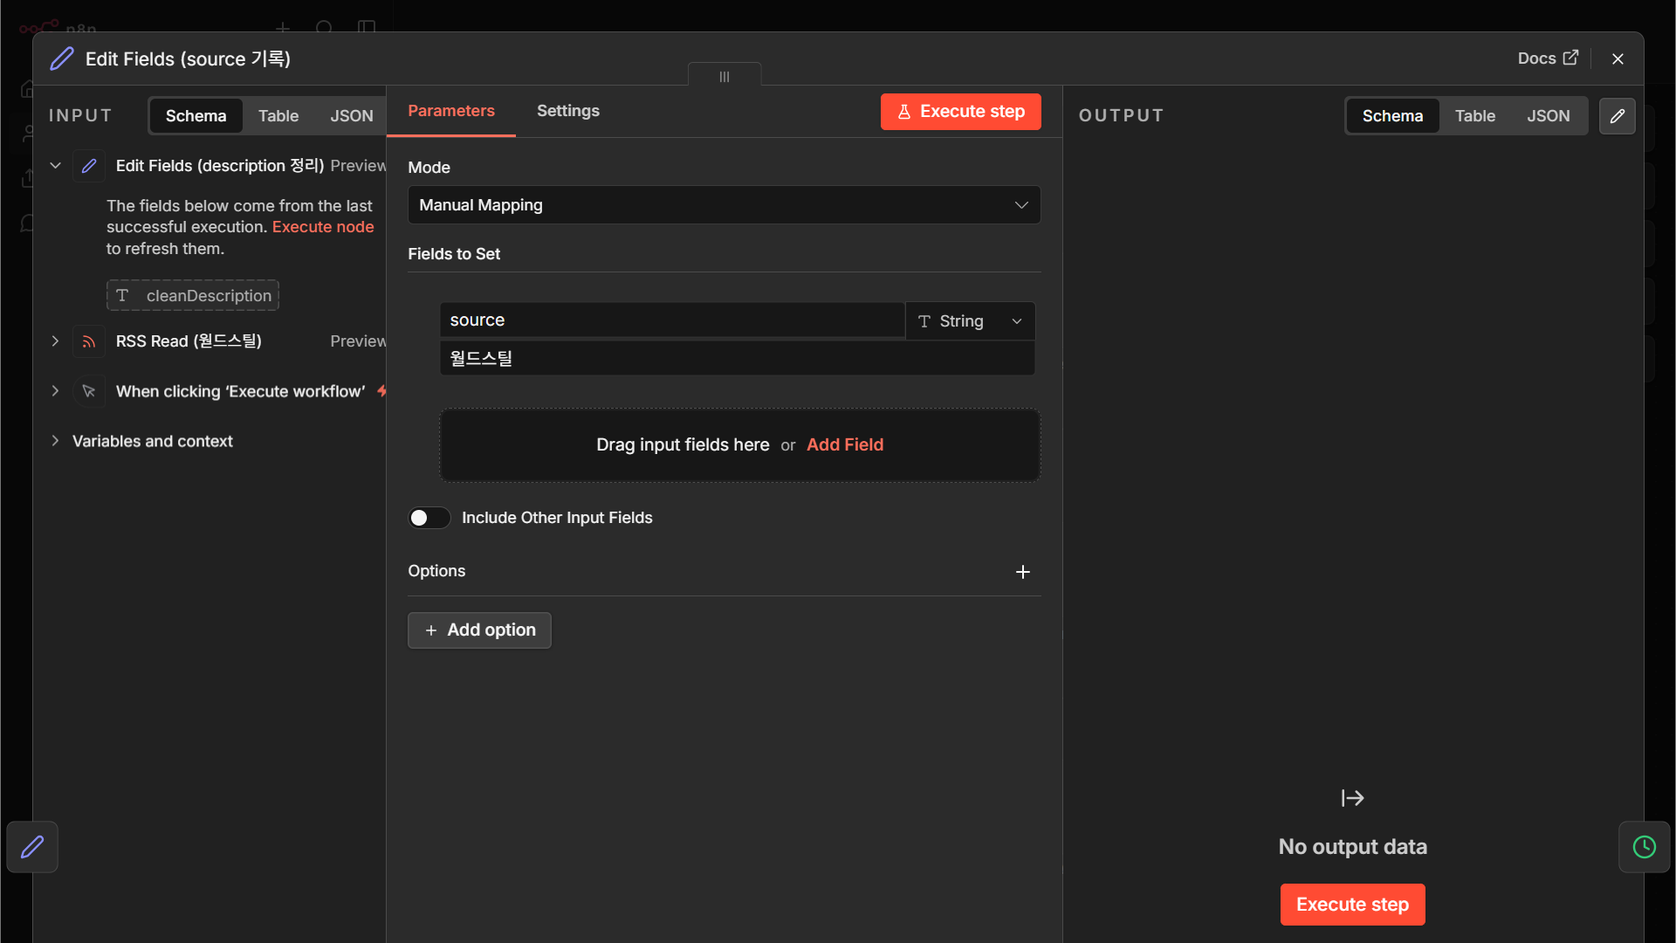The height and width of the screenshot is (943, 1676).
Task: Click the source field name input
Action: pyautogui.click(x=672, y=320)
